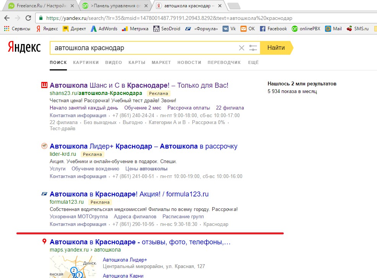
Task: Close the Панель управления tab
Action: point(146,6)
